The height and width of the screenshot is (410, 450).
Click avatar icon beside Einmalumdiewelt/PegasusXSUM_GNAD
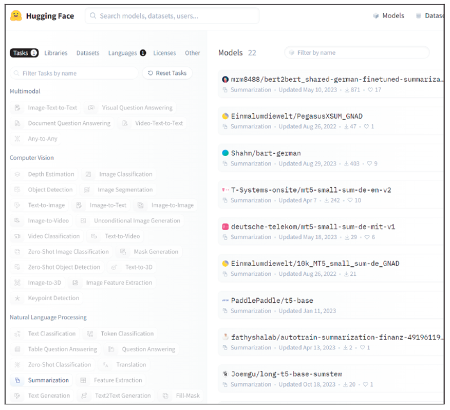[x=226, y=116]
